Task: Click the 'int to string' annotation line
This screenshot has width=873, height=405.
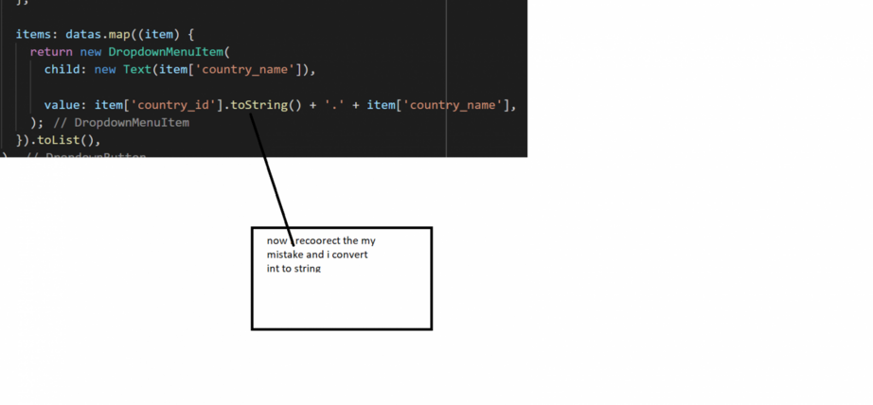Action: (x=294, y=269)
